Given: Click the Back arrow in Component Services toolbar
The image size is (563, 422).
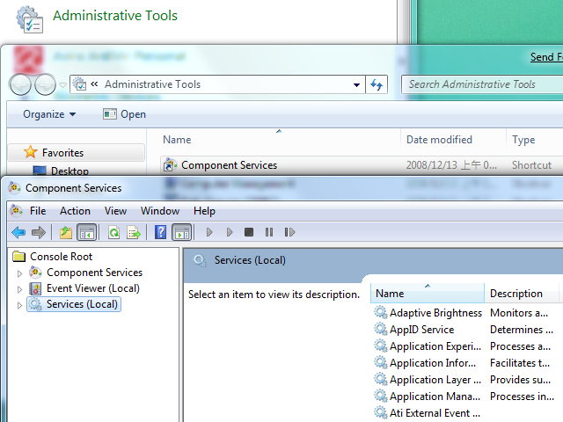Looking at the screenshot, I should [18, 232].
